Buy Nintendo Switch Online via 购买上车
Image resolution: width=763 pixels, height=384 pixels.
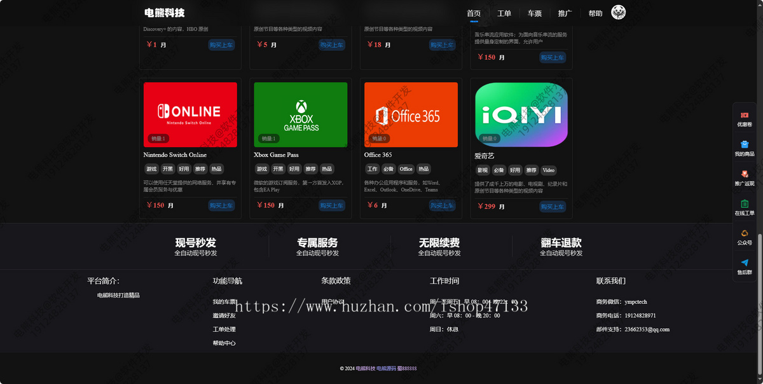click(x=222, y=205)
